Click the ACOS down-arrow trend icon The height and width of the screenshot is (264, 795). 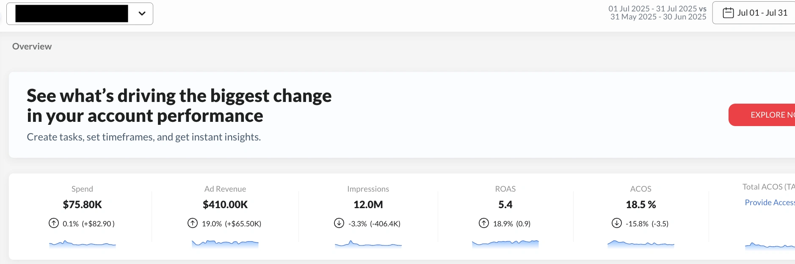tap(617, 223)
